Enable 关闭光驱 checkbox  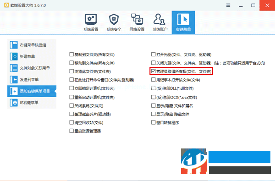tap(153, 63)
